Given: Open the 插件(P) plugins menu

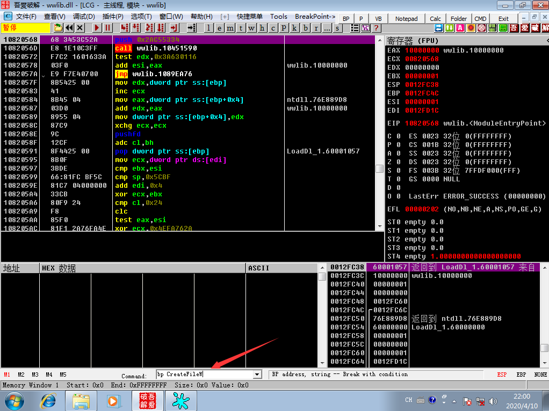Looking at the screenshot, I should point(113,17).
